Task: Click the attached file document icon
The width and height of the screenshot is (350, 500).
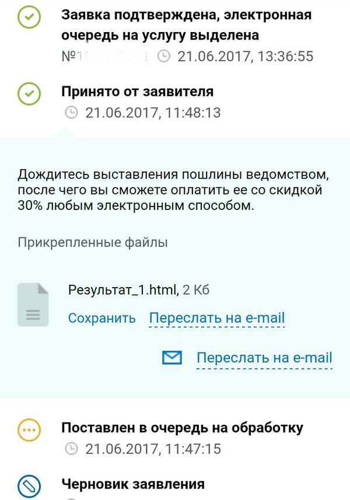Action: tap(33, 304)
